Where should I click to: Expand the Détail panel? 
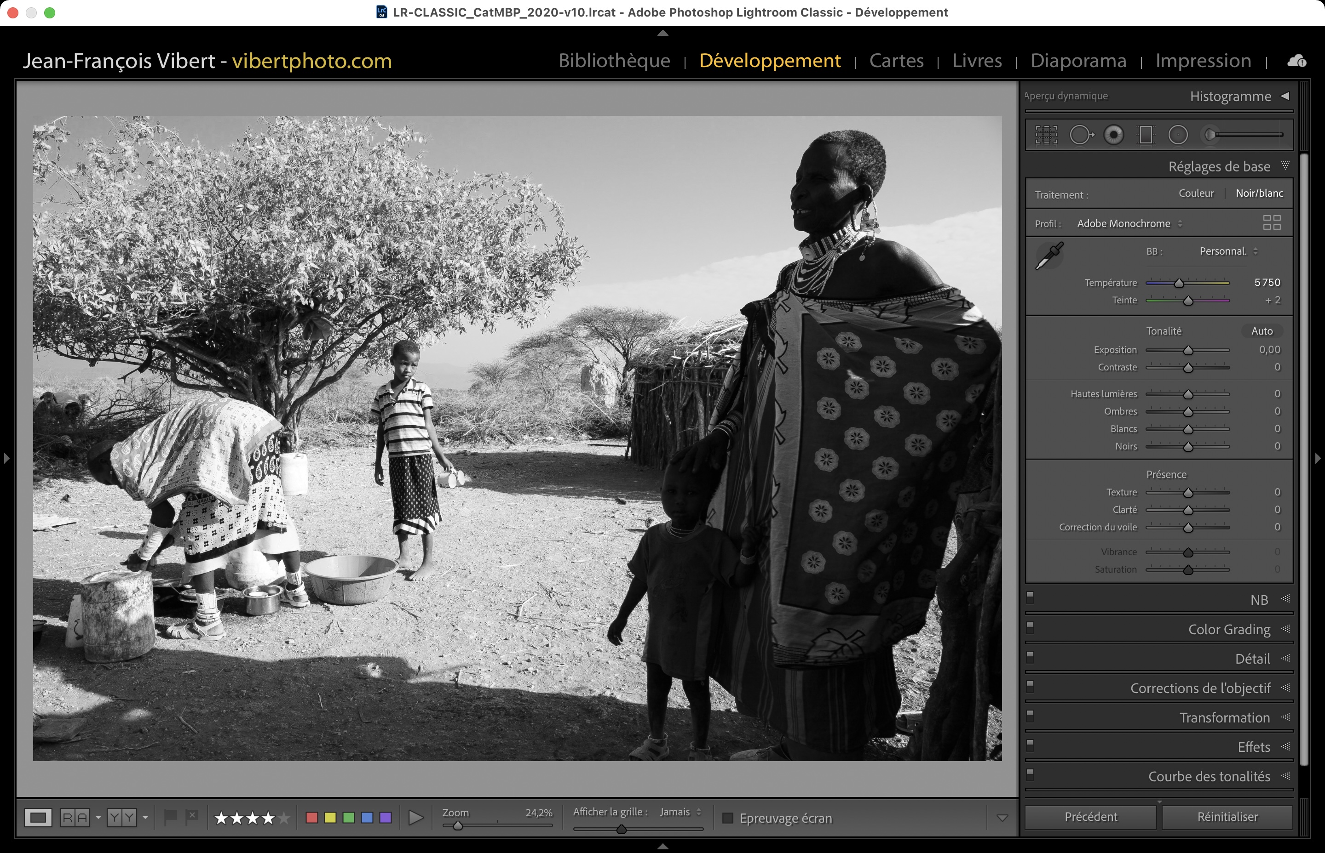point(1252,659)
